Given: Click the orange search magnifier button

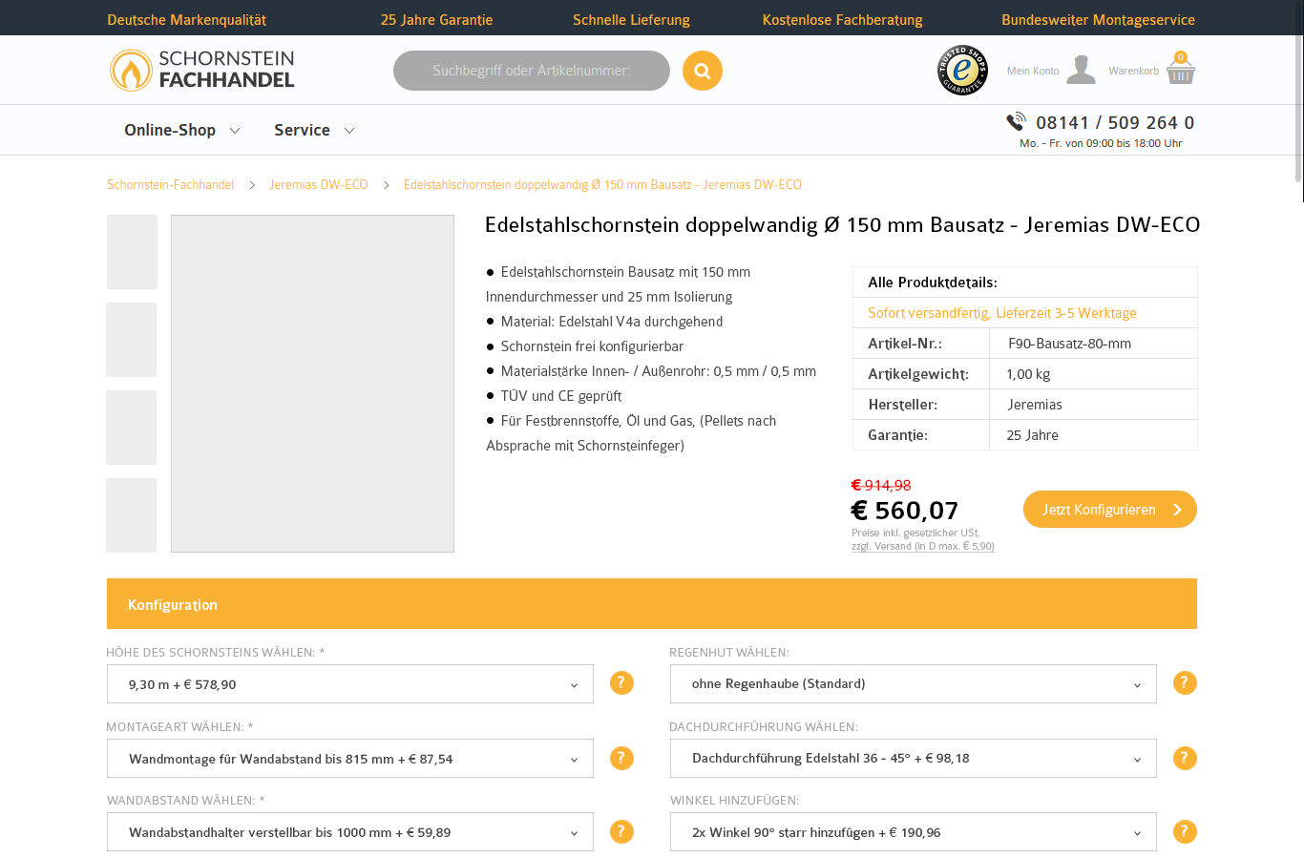Looking at the screenshot, I should [703, 71].
